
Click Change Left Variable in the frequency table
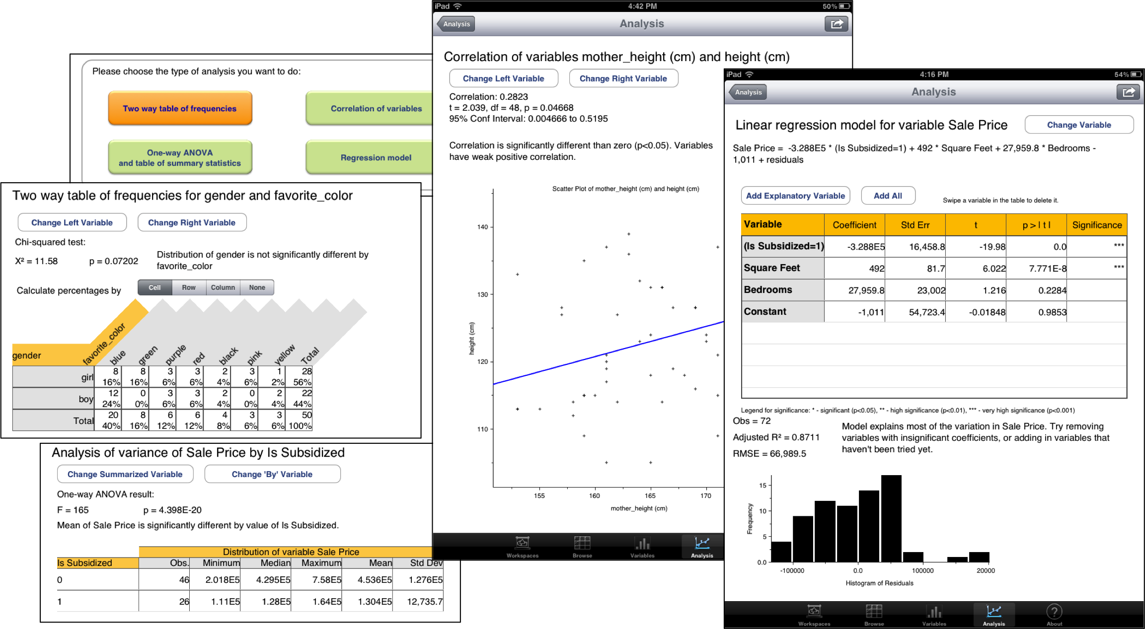coord(72,222)
